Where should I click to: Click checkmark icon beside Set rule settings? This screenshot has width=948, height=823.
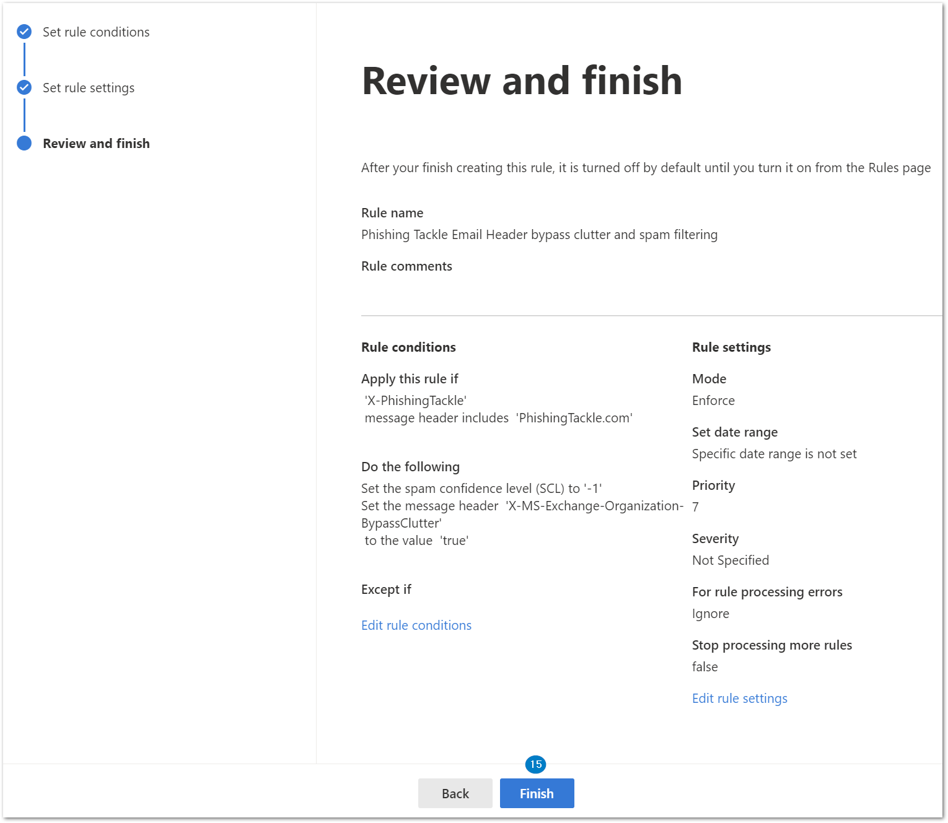[x=24, y=87]
